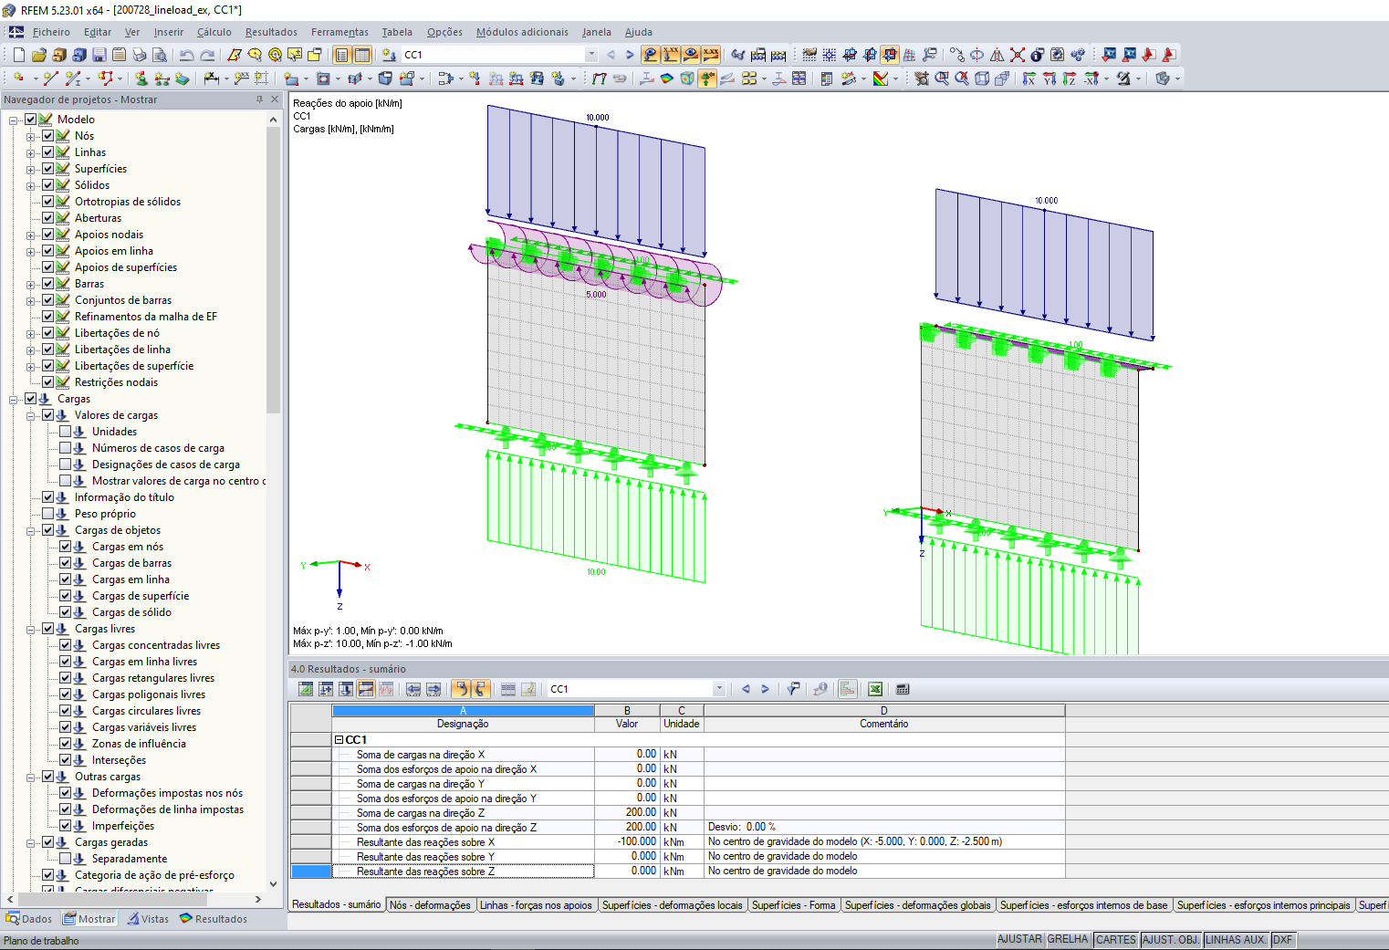Switch to the Vistas navigator tab

(148, 919)
